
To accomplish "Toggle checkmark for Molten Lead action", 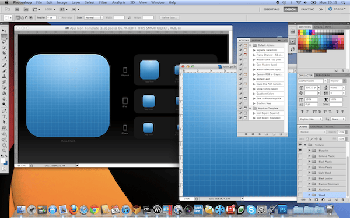I will (x=240, y=79).
